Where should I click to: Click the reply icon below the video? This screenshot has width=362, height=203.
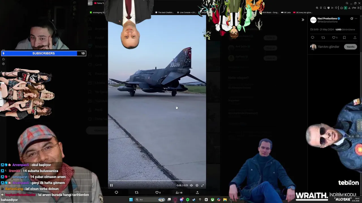click(116, 192)
